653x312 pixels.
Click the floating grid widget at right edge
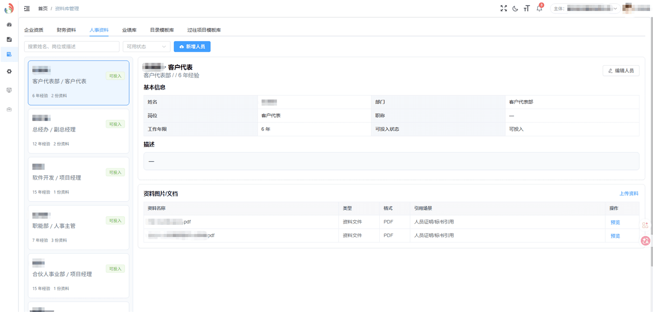click(645, 225)
